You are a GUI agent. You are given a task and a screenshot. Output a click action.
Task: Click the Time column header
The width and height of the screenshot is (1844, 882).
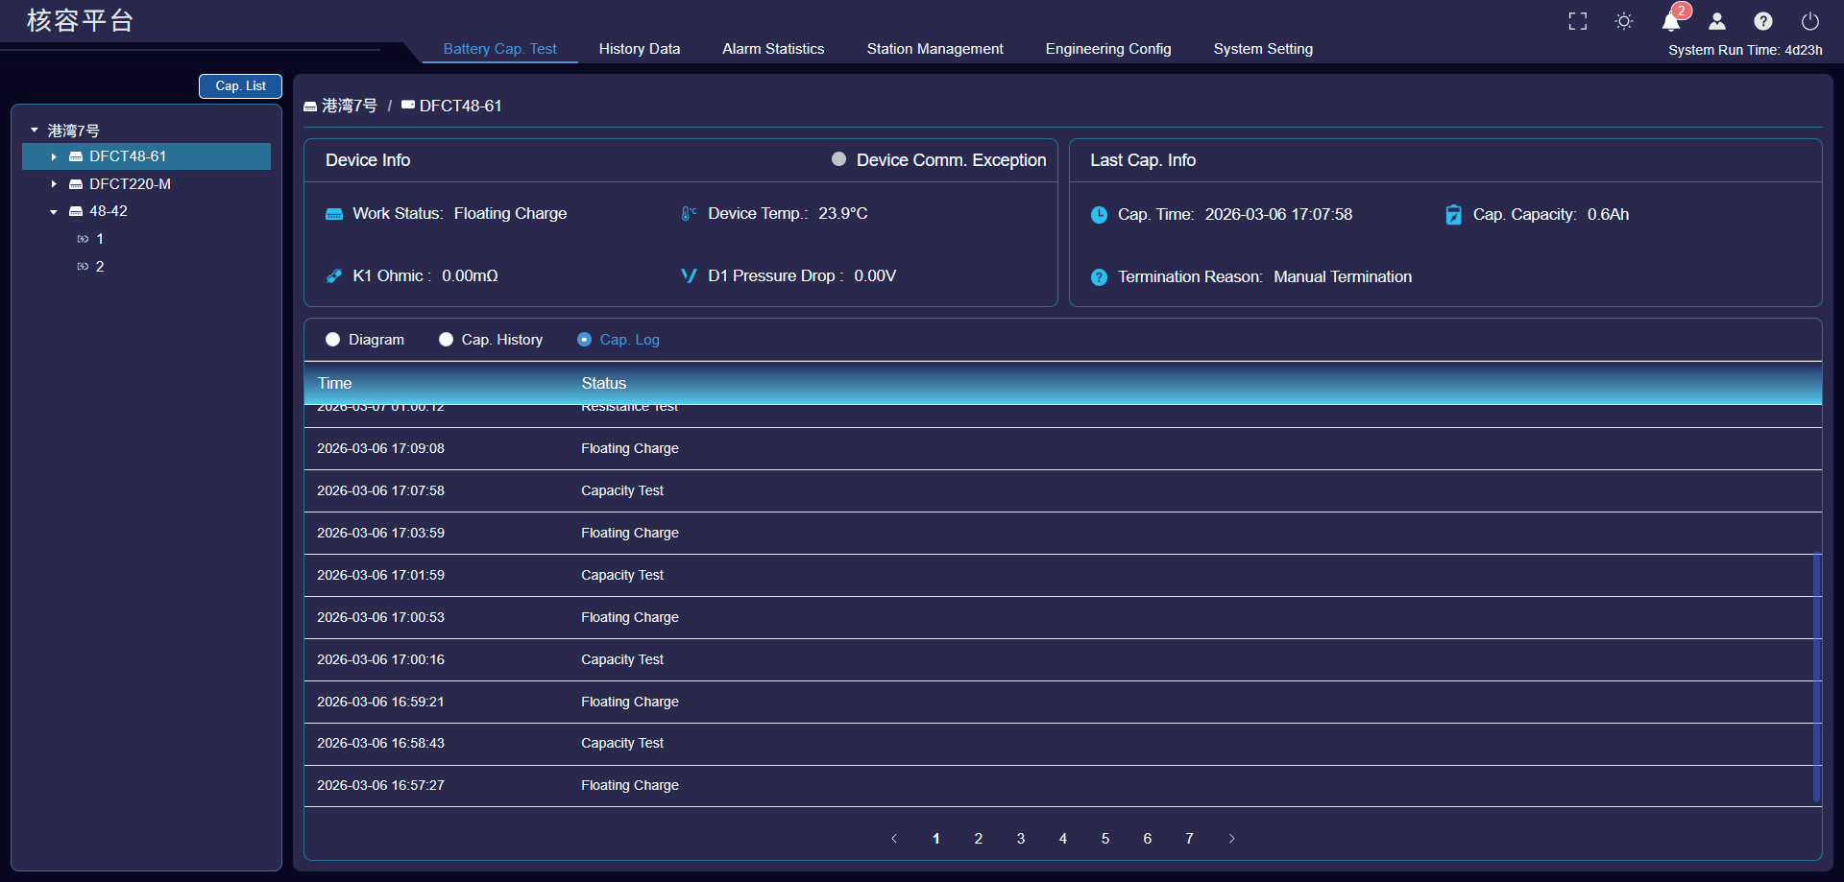pyautogui.click(x=335, y=383)
